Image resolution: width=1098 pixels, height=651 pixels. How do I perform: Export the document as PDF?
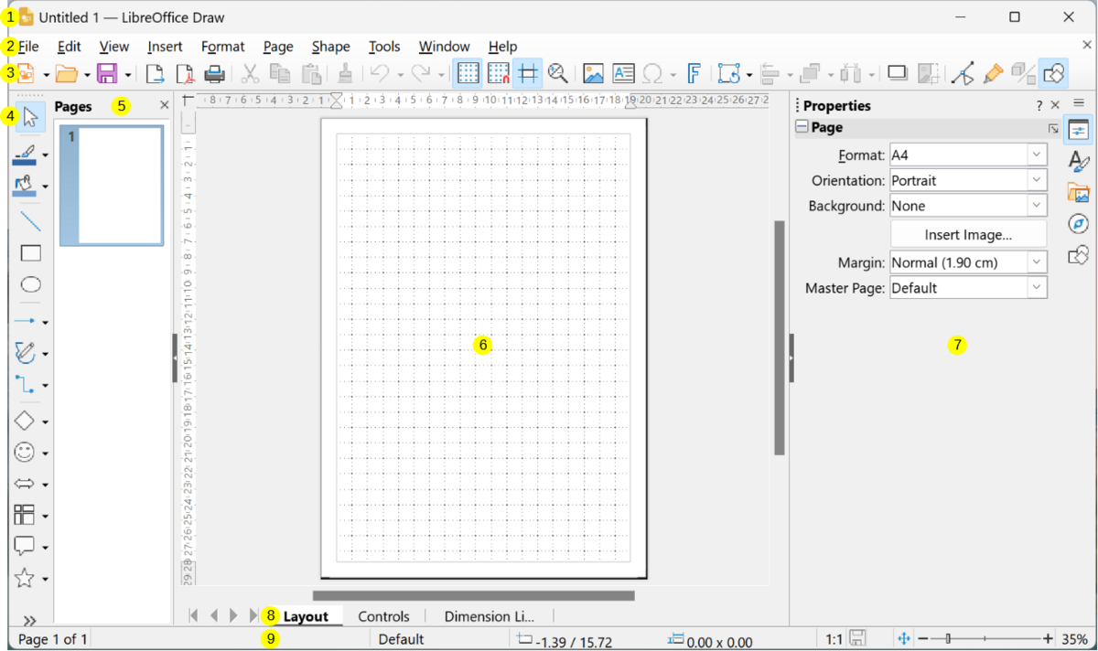point(185,73)
